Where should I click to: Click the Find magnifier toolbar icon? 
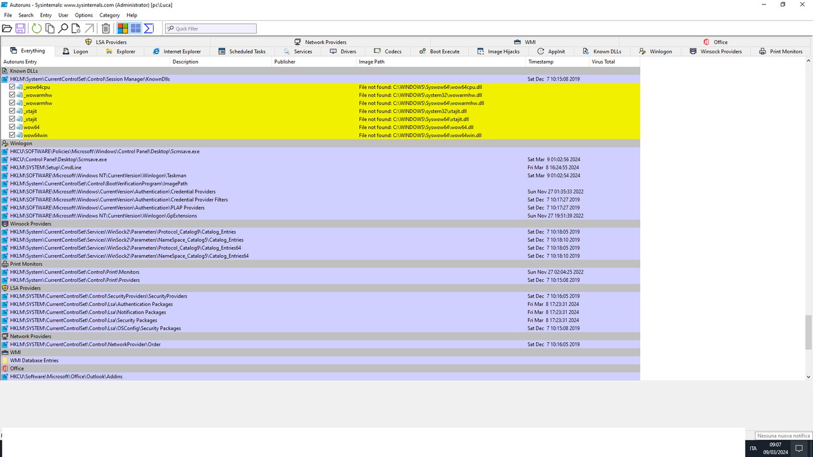click(63, 29)
